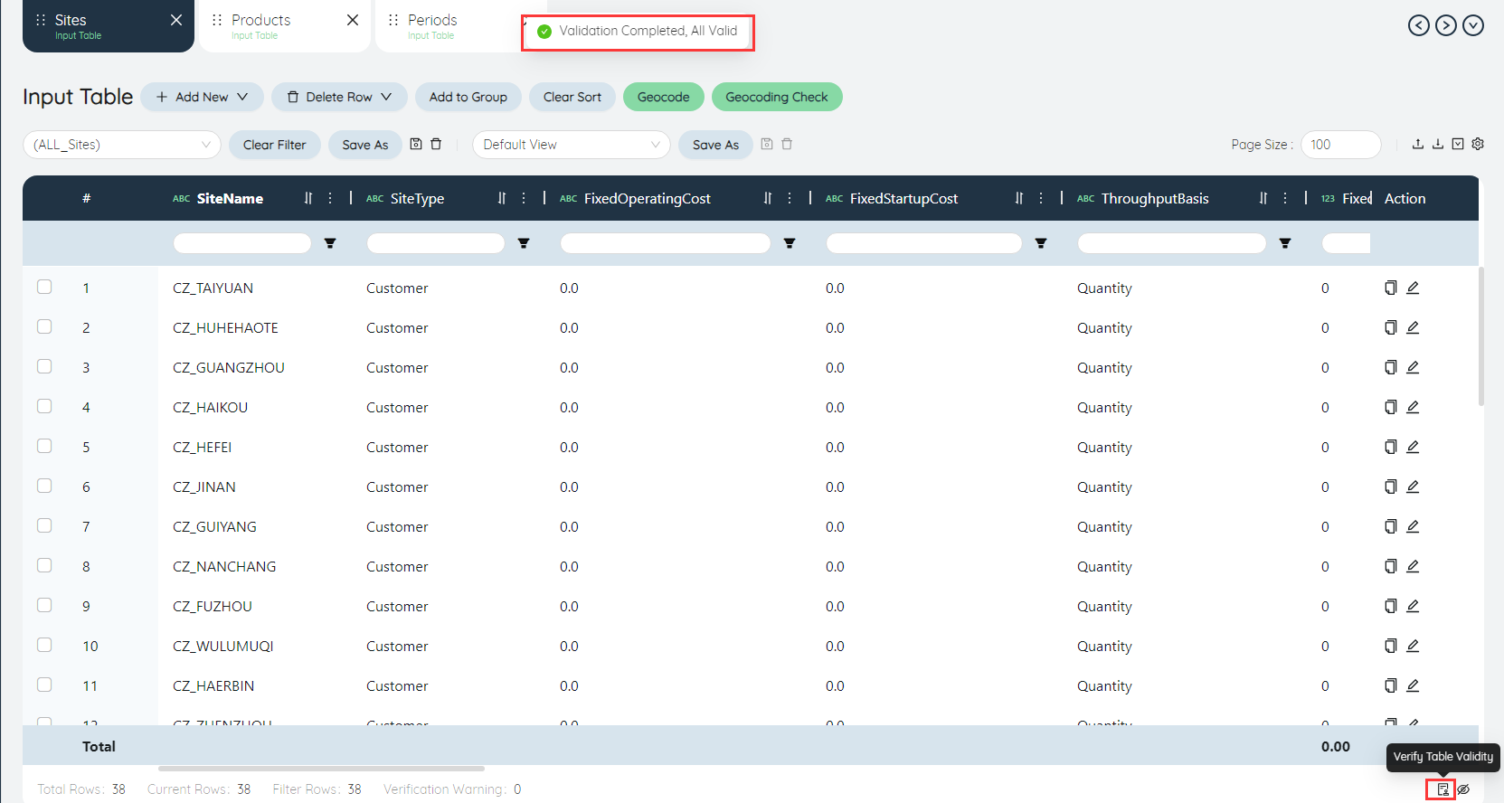Open the Default View dropdown
The image size is (1504, 803).
pos(572,145)
